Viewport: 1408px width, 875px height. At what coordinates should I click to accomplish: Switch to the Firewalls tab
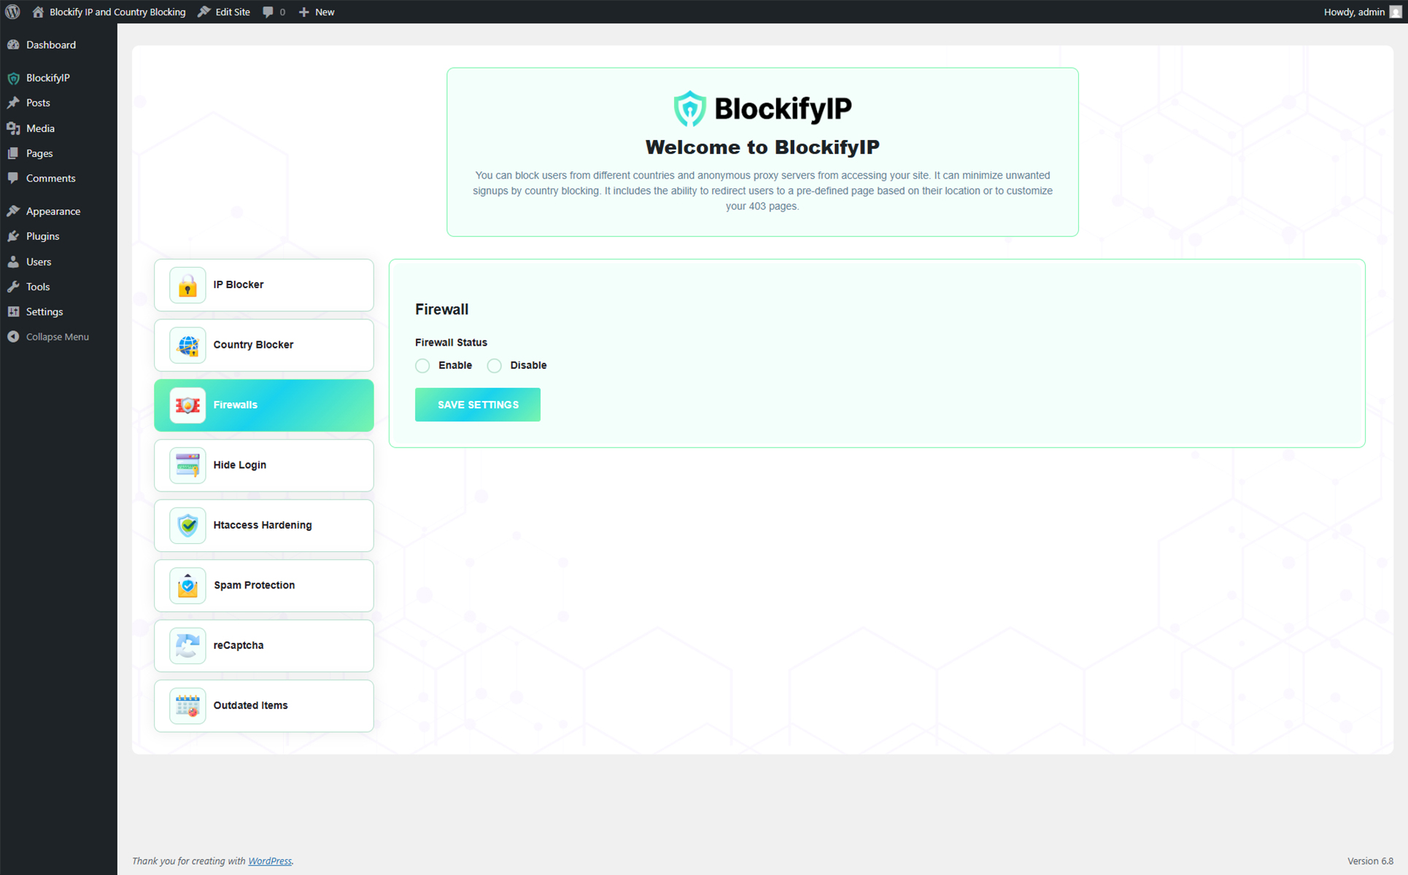click(263, 405)
